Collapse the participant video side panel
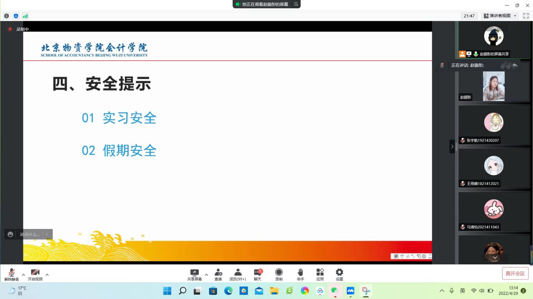The image size is (533, 299). [452, 146]
